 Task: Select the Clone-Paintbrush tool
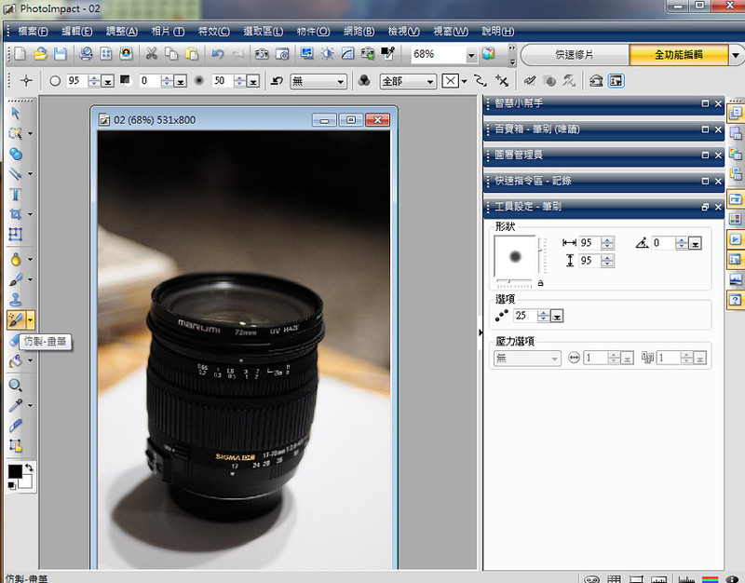point(16,320)
